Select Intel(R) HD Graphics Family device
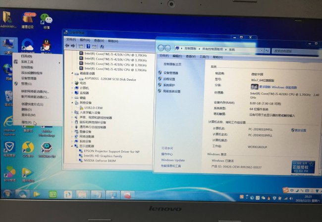 pyautogui.click(x=103, y=156)
